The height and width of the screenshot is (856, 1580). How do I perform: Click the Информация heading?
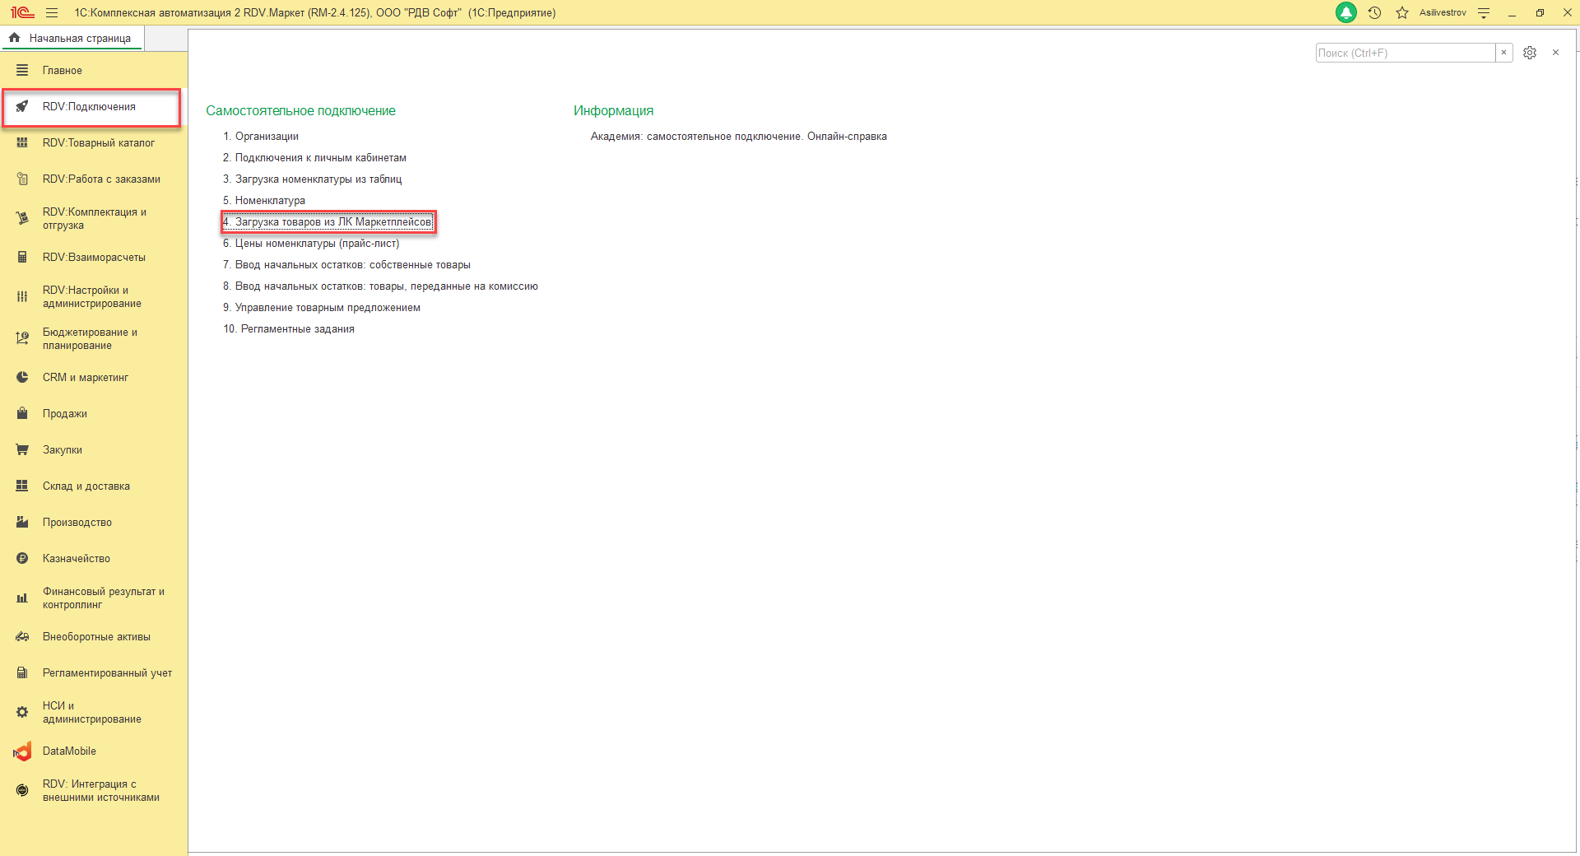[613, 110]
